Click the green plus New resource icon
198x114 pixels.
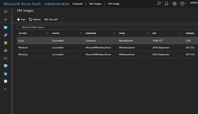[x=5, y=19]
